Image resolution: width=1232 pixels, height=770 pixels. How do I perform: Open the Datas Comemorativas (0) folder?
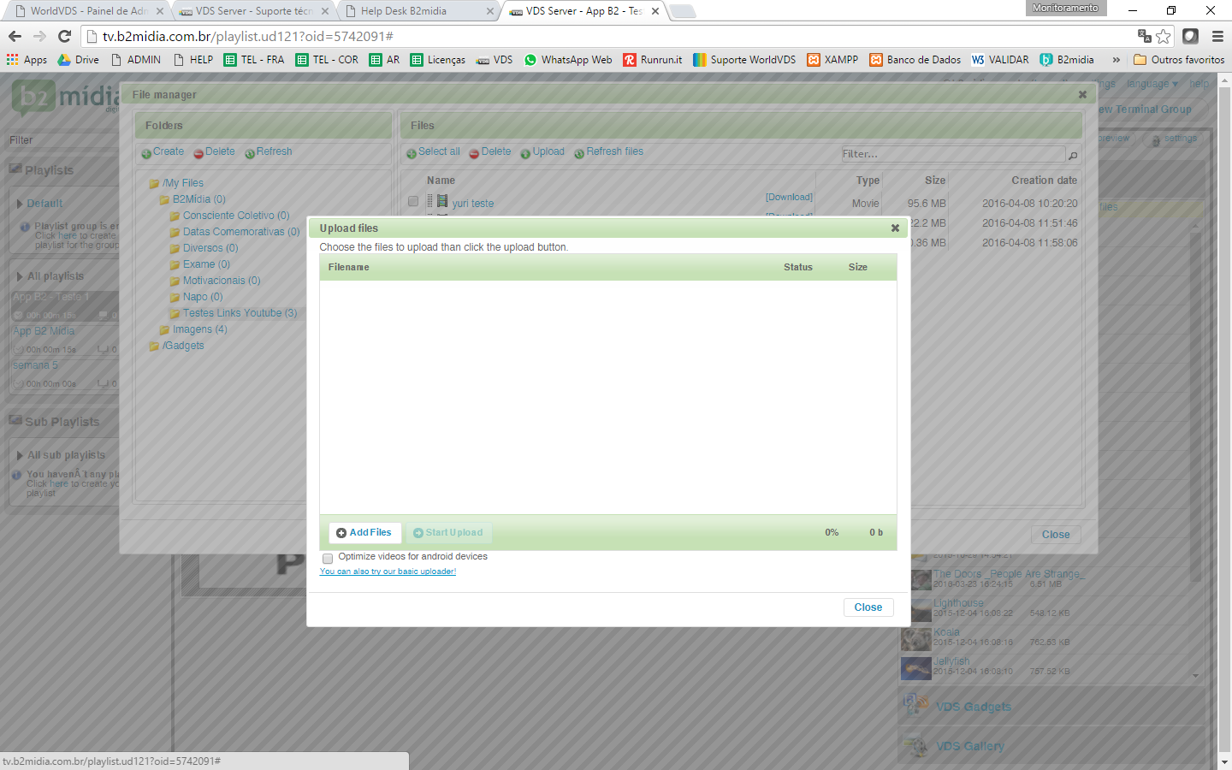point(235,232)
